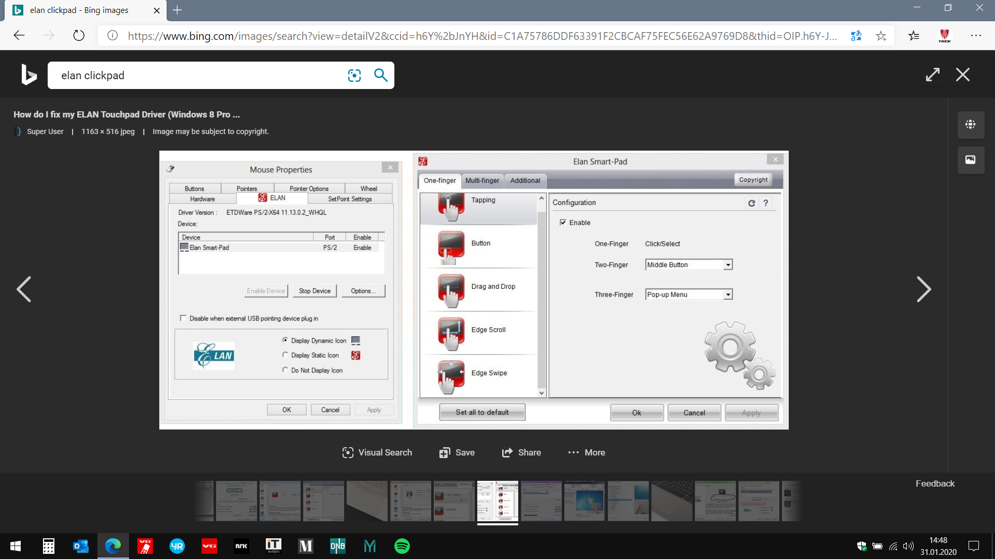Show the next image with the right arrow
This screenshot has height=559, width=995.
click(923, 289)
